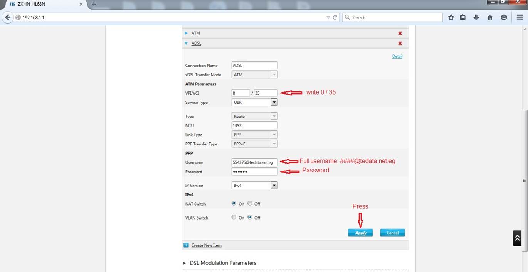Open the downloads arrow icon
Image resolution: width=528 pixels, height=272 pixels.
click(476, 17)
